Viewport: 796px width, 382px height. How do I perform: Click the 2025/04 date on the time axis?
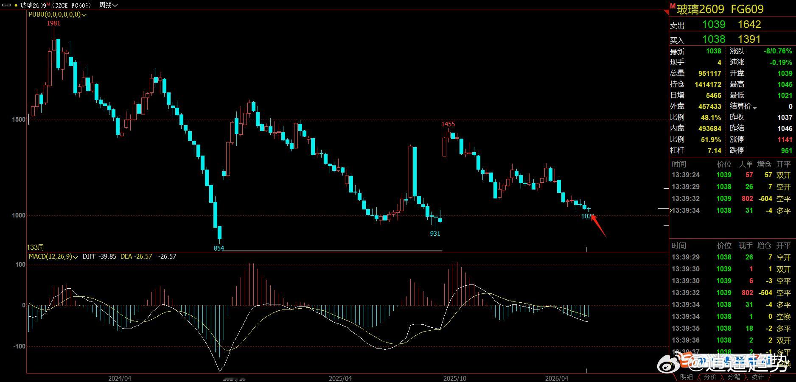[340, 378]
